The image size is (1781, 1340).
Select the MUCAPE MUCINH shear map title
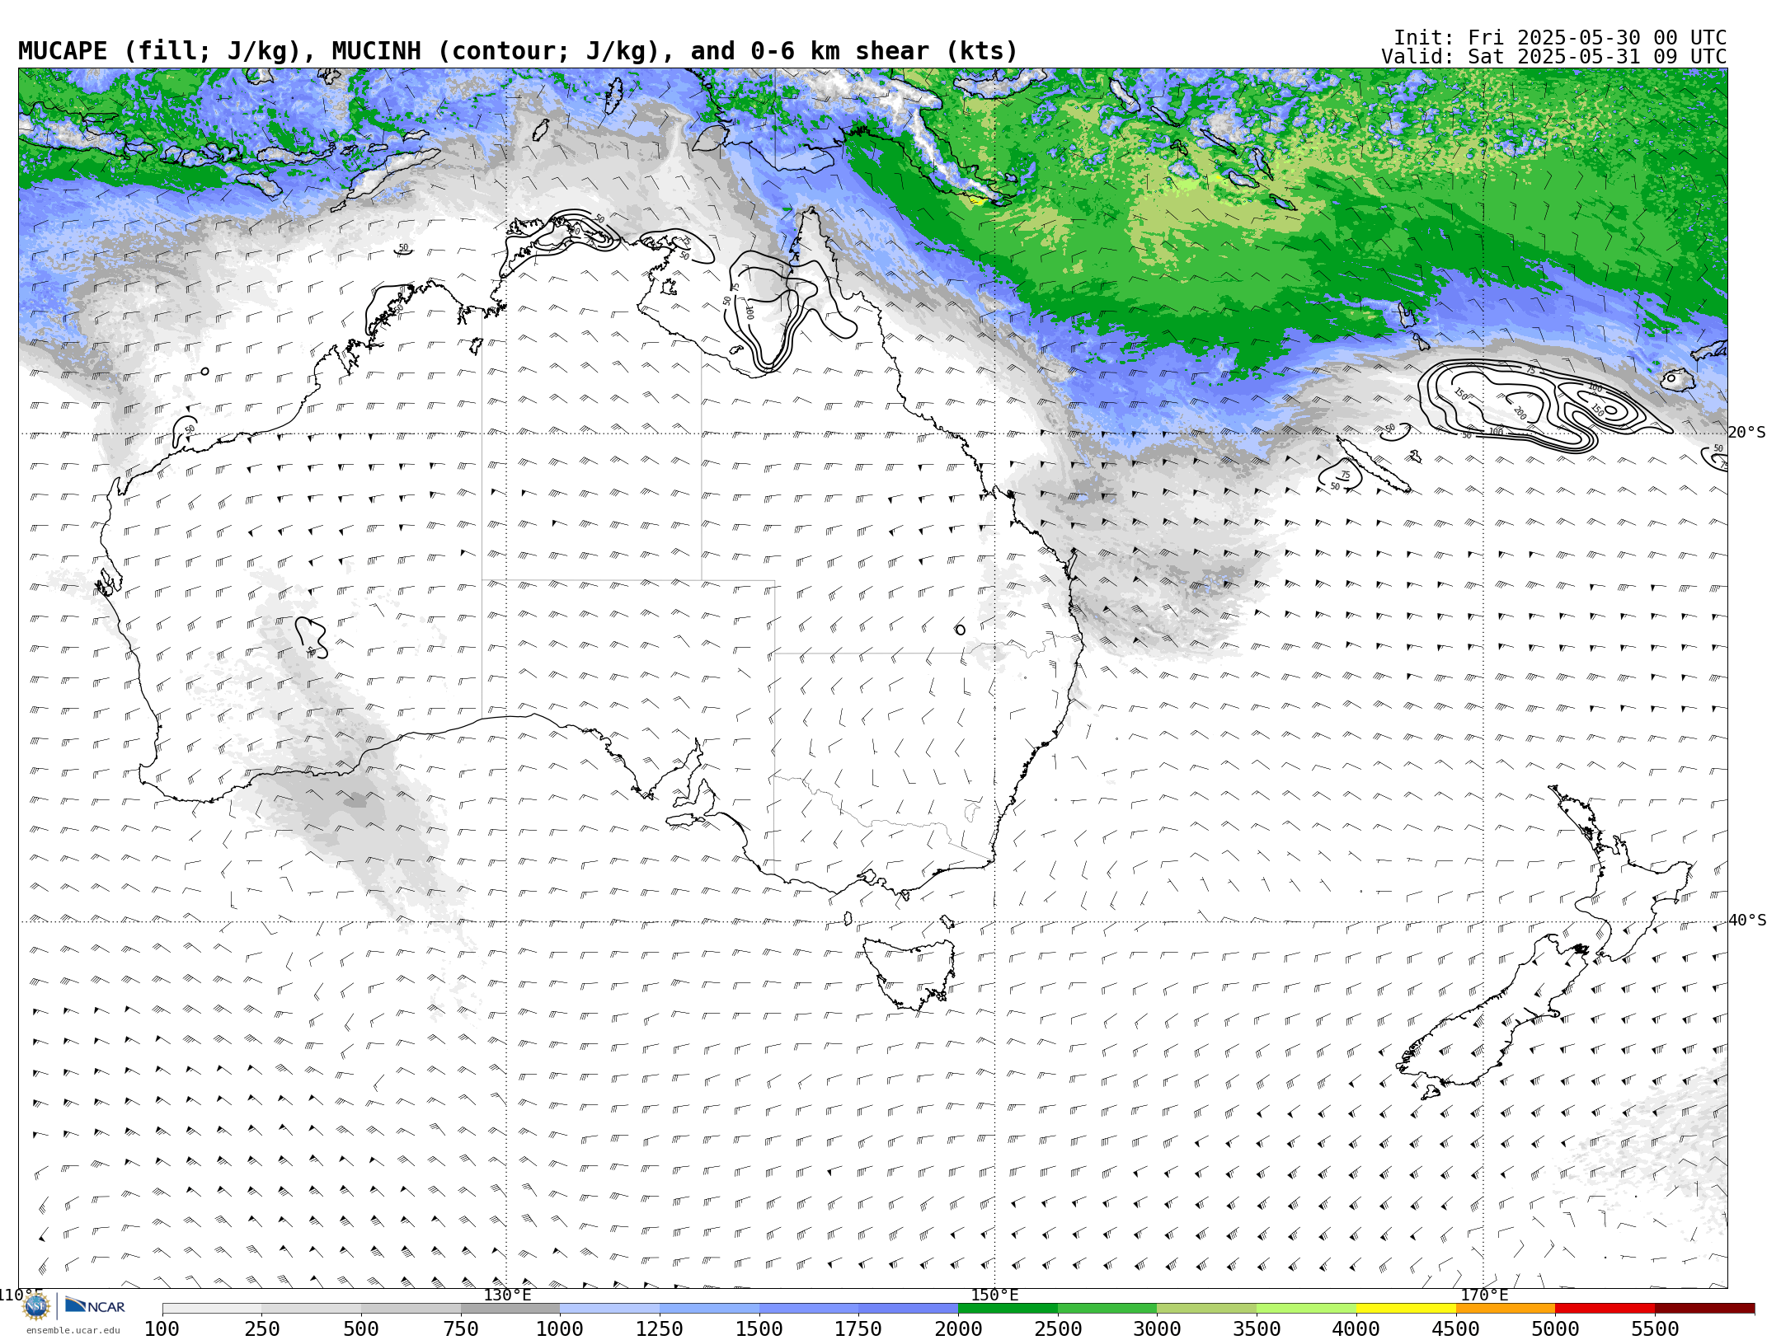[x=518, y=51]
